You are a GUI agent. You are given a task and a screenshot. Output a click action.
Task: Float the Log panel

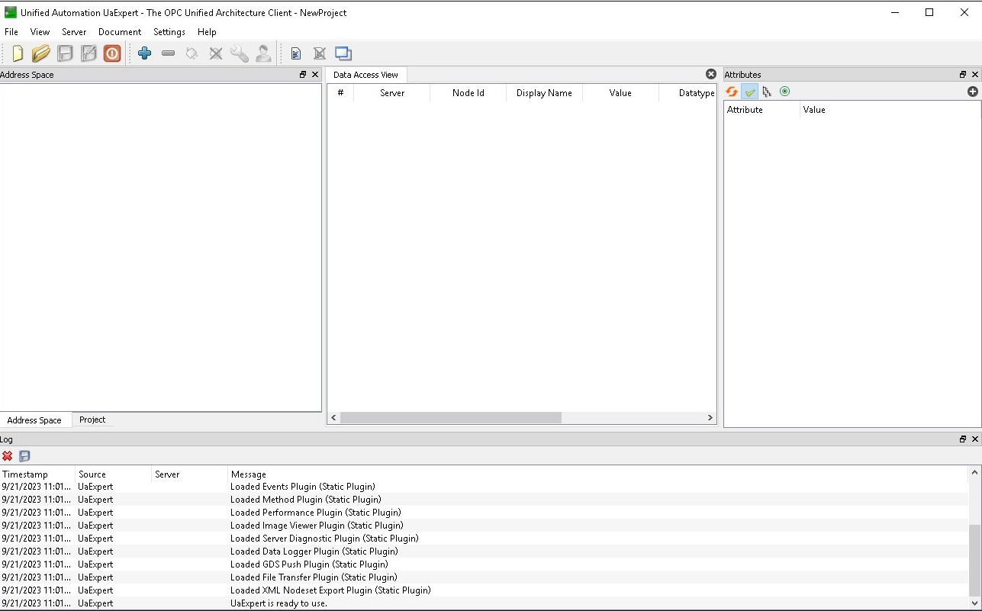click(963, 439)
